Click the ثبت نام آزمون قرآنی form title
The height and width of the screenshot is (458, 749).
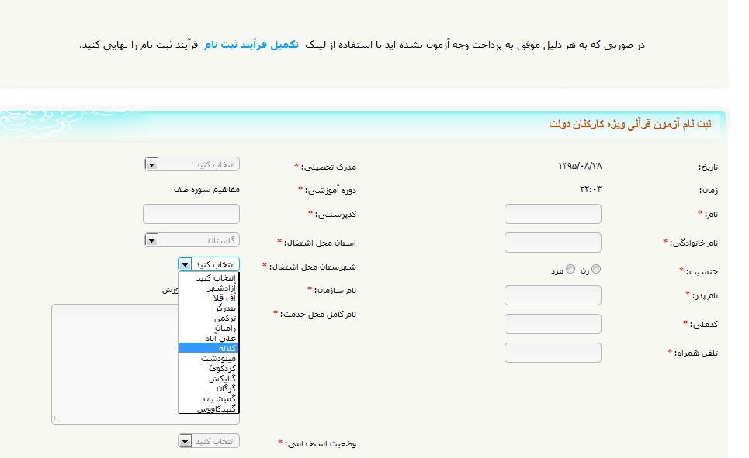click(630, 124)
